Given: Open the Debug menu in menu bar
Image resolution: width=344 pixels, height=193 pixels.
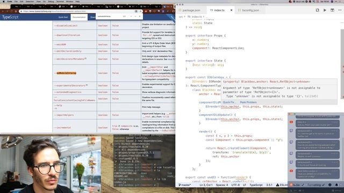Looking at the screenshot, I should click(51, 1).
